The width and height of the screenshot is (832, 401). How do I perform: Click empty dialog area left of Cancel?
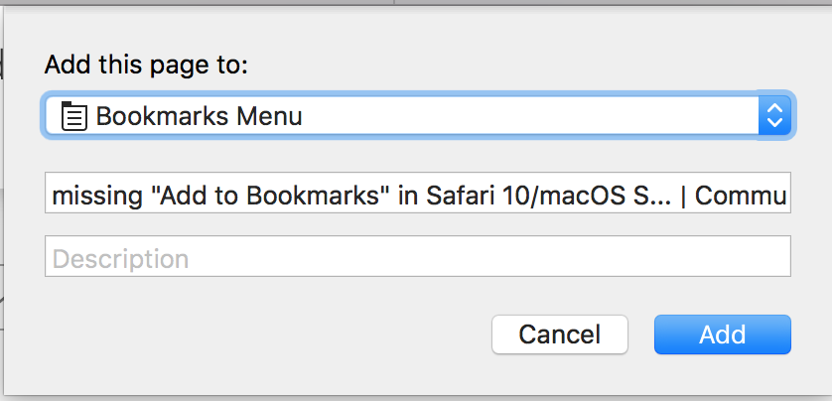(x=268, y=334)
